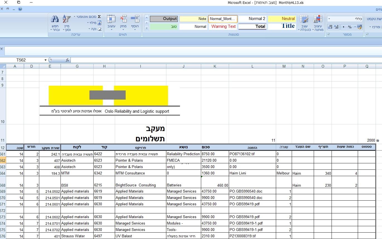Select BrightSource Consulting cell
This screenshot has width=382, height=239.
point(140,182)
